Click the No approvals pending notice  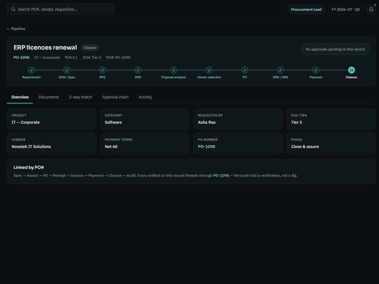[335, 49]
